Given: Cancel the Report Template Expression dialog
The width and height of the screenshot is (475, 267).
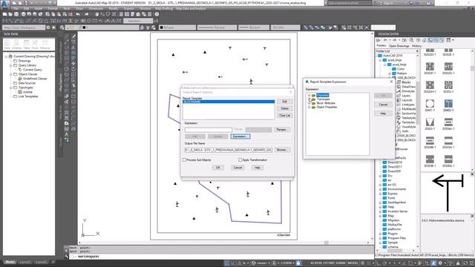Looking at the screenshot, I should coord(383,105).
